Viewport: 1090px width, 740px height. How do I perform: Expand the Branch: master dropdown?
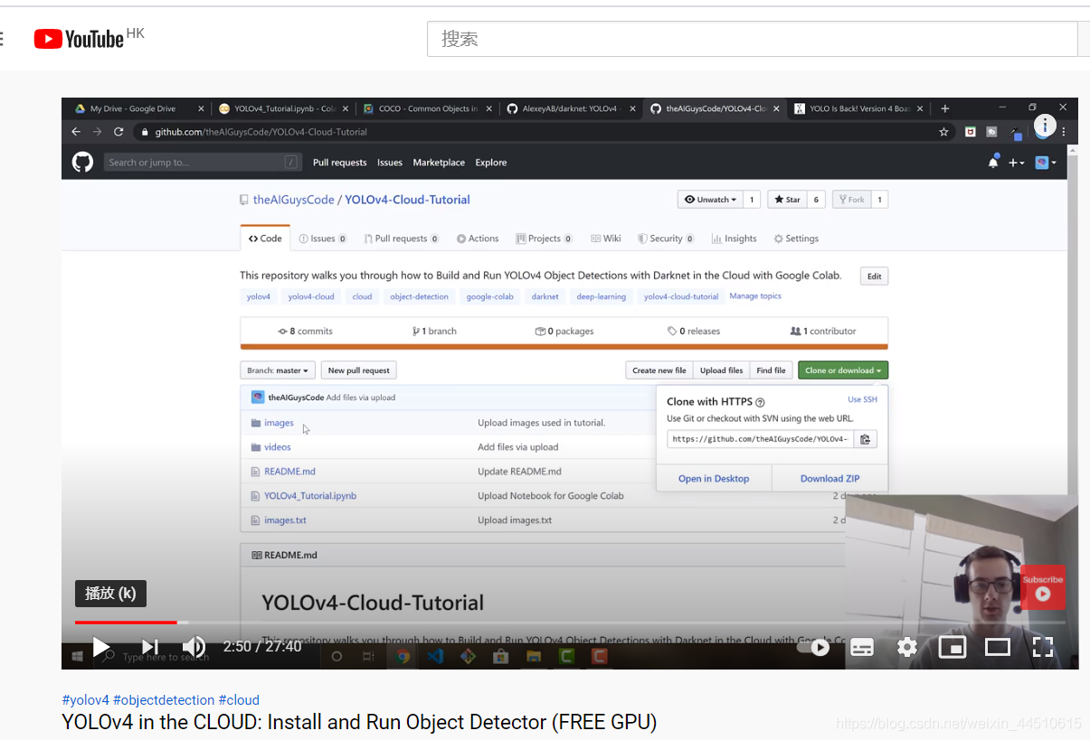279,370
